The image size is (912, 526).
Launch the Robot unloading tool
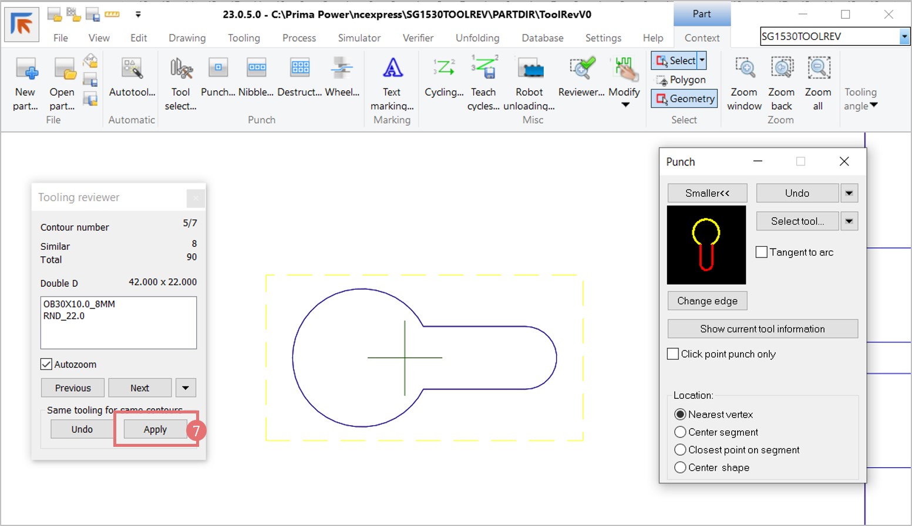530,69
